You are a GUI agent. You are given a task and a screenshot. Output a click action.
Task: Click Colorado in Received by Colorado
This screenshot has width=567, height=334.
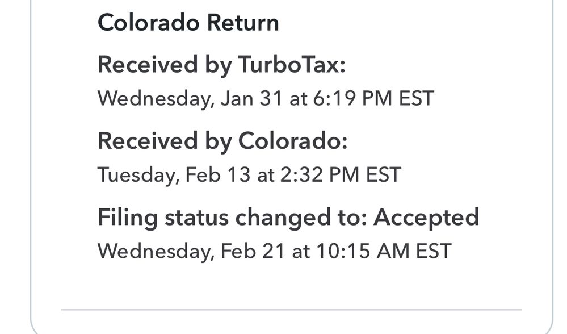292,141
